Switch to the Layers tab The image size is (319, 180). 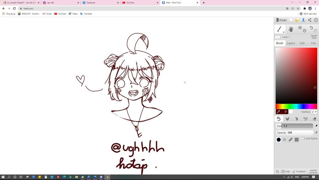[291, 43]
